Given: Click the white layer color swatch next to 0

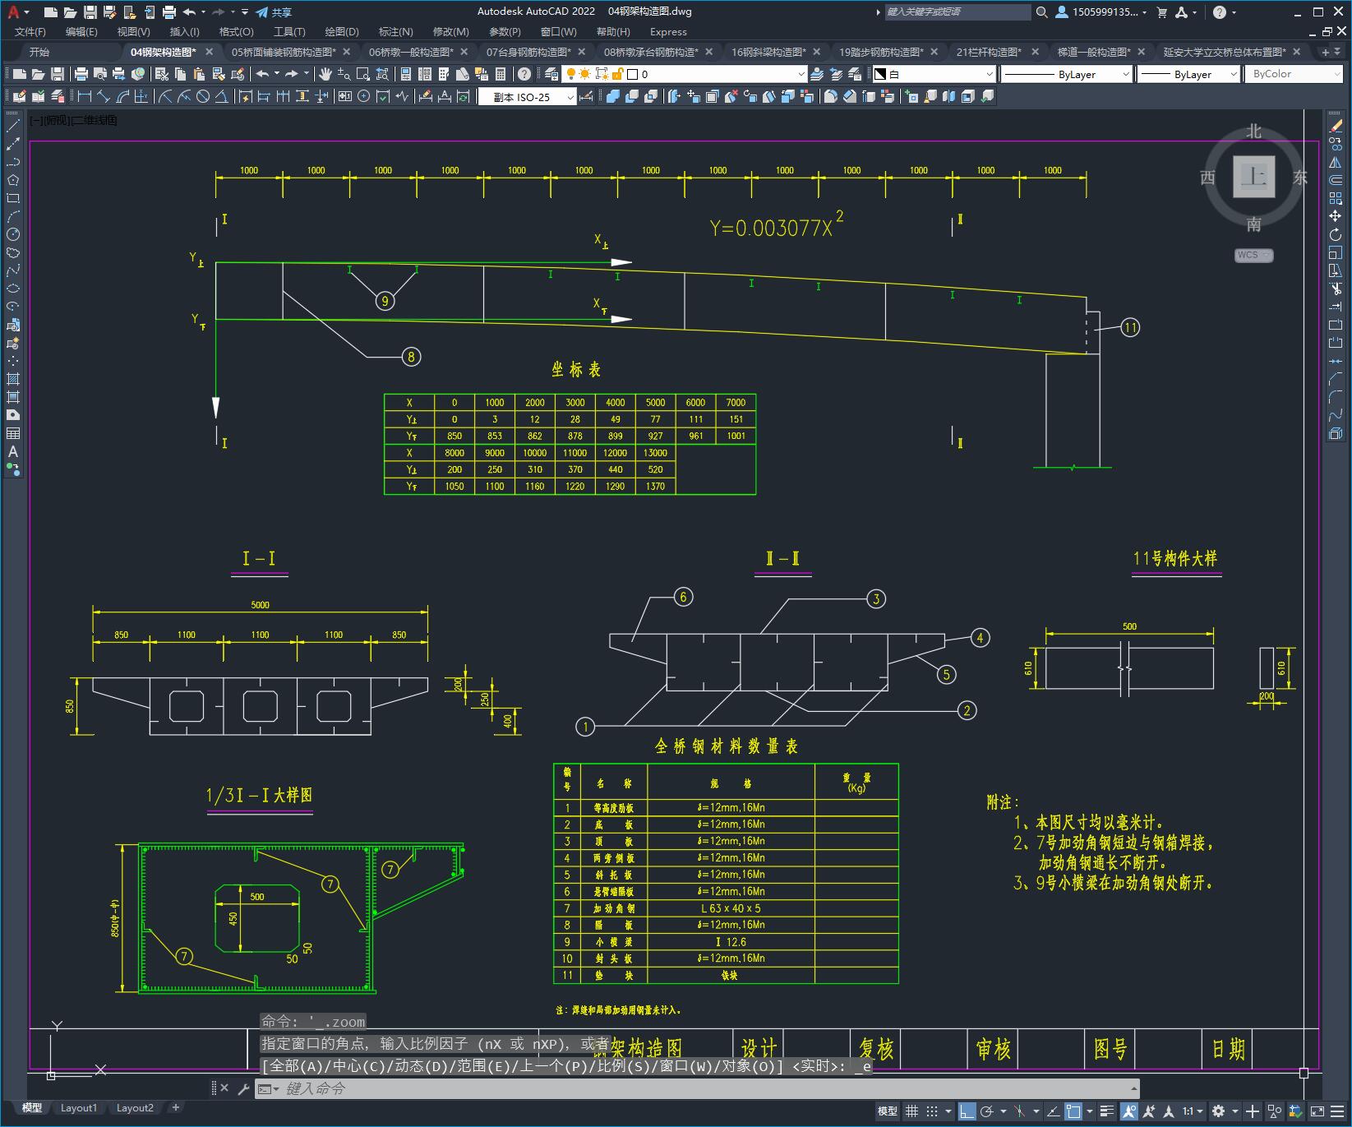Looking at the screenshot, I should point(632,74).
